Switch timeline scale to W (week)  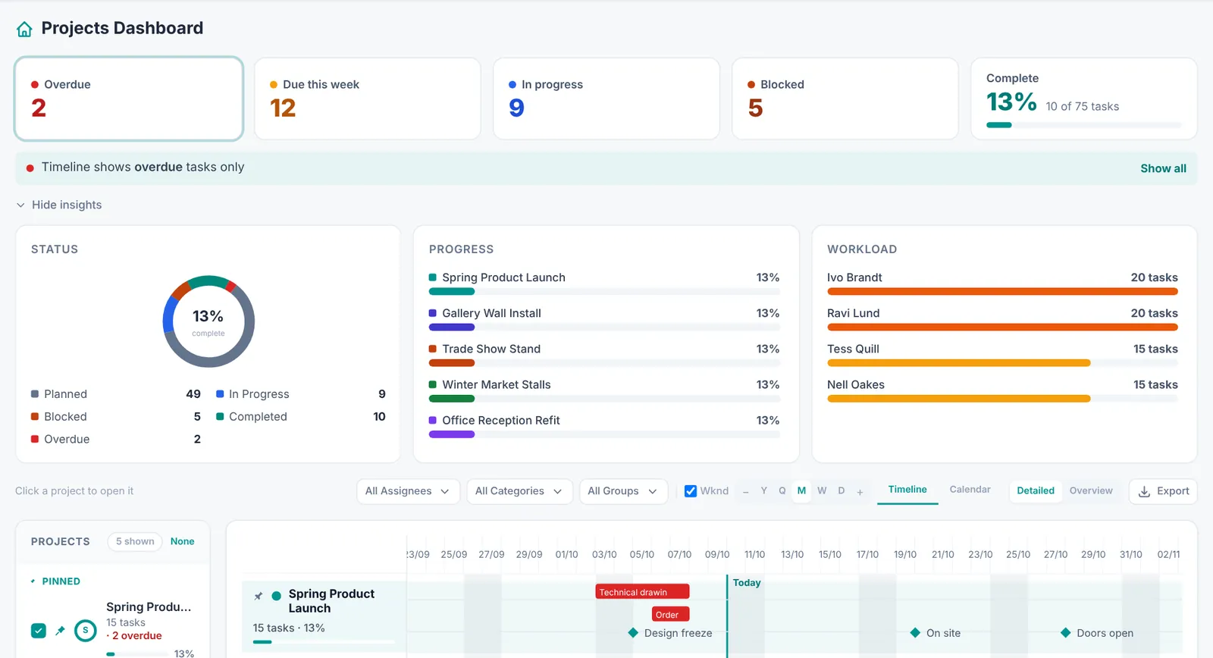click(x=822, y=490)
